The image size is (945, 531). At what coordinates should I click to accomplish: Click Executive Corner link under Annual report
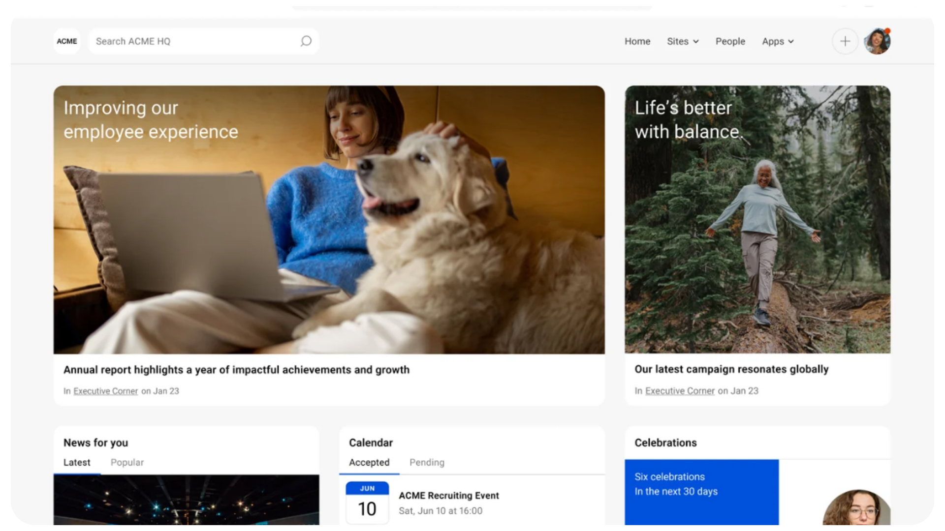pyautogui.click(x=106, y=391)
